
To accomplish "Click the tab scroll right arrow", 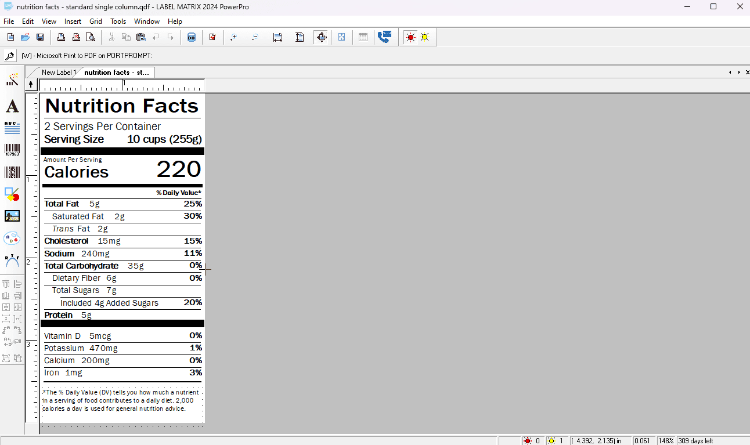I will (739, 73).
